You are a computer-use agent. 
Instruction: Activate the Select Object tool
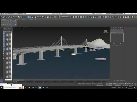coord(19,17)
